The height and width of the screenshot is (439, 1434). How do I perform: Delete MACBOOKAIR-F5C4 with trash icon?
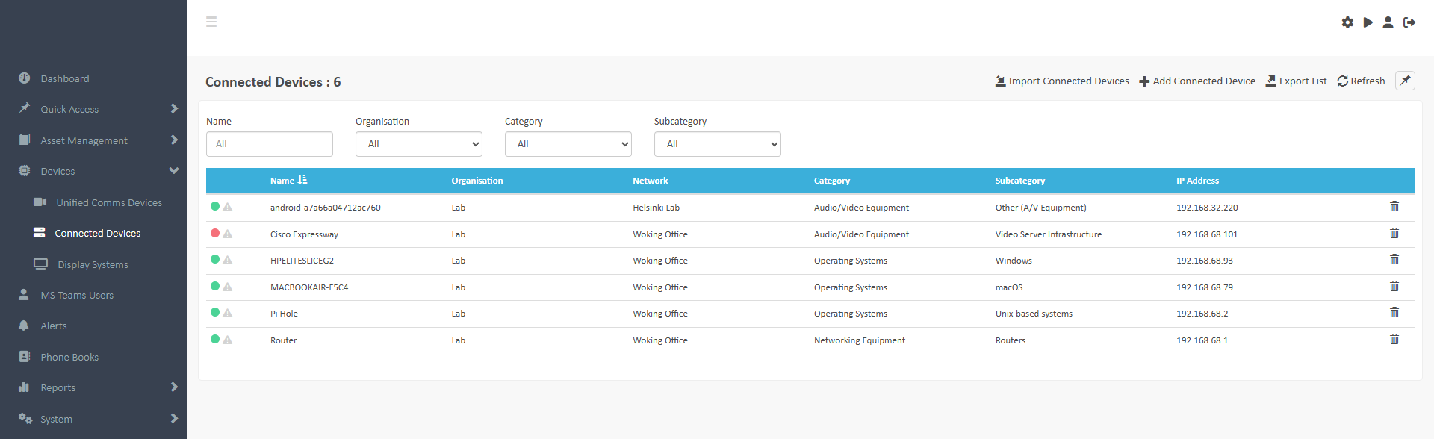[1394, 287]
